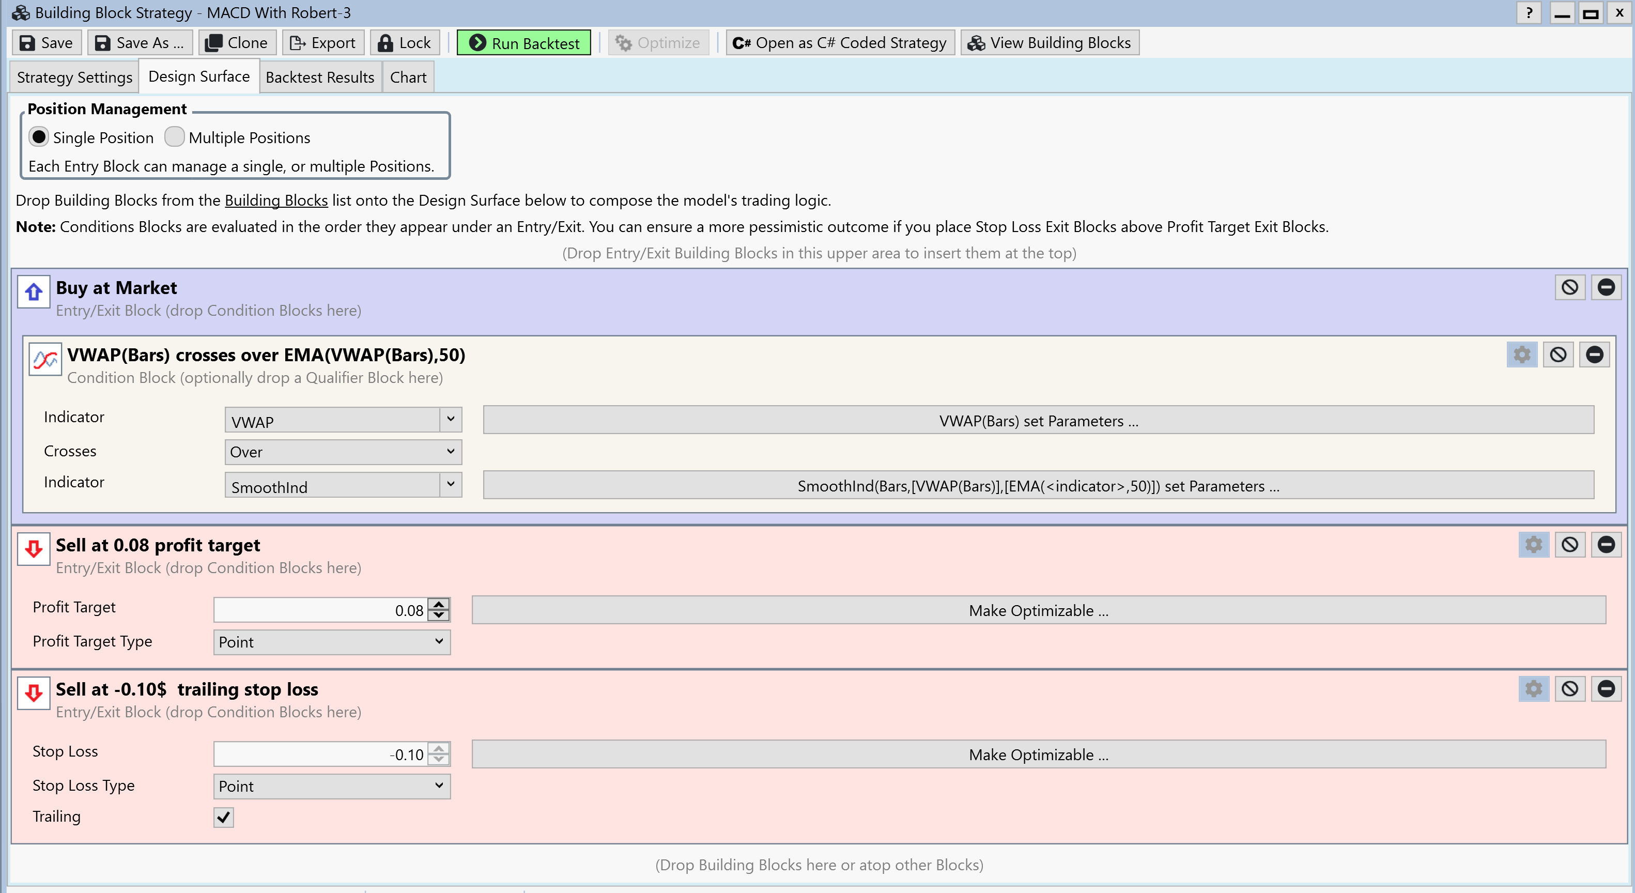Open the Stop Loss Type dropdown
The height and width of the screenshot is (893, 1635).
point(331,786)
